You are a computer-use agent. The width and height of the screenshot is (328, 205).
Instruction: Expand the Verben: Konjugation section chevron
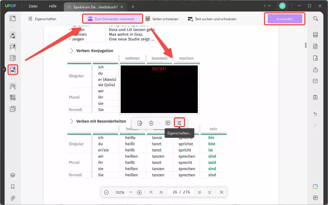(72, 50)
